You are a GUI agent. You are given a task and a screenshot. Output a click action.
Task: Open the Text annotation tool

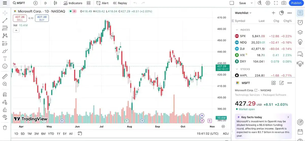[x=5, y=58]
